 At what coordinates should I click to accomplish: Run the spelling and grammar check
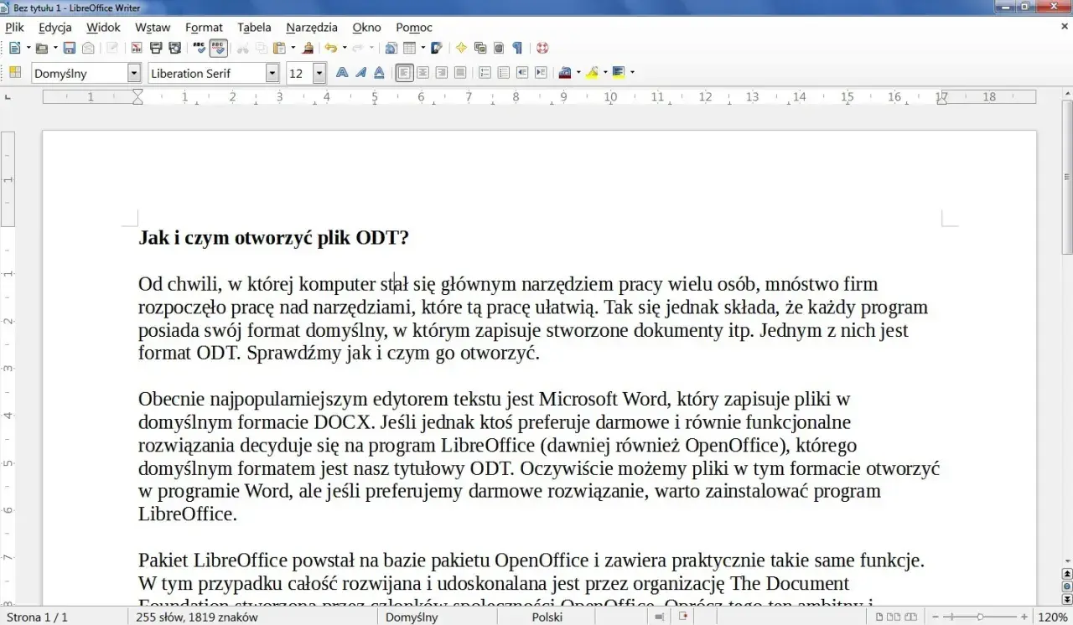[200, 49]
